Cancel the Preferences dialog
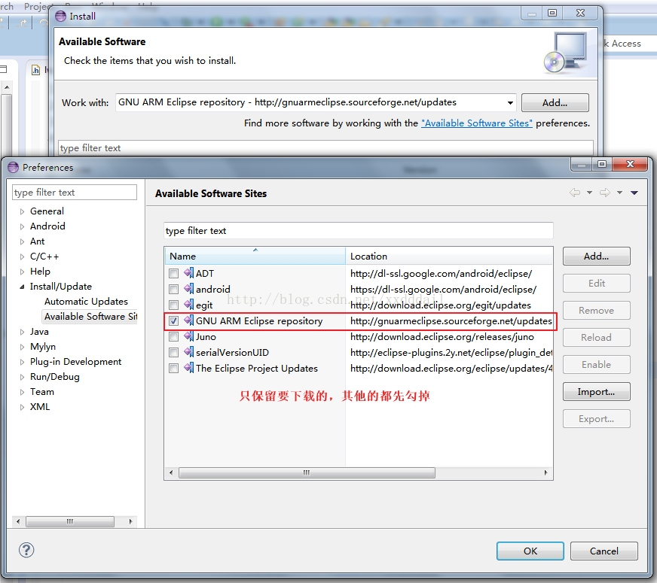This screenshot has width=657, height=583. click(604, 551)
